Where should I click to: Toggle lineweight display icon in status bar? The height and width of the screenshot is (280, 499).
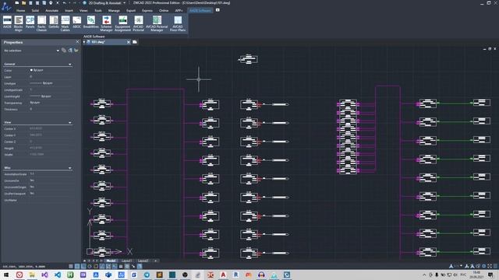121,266
